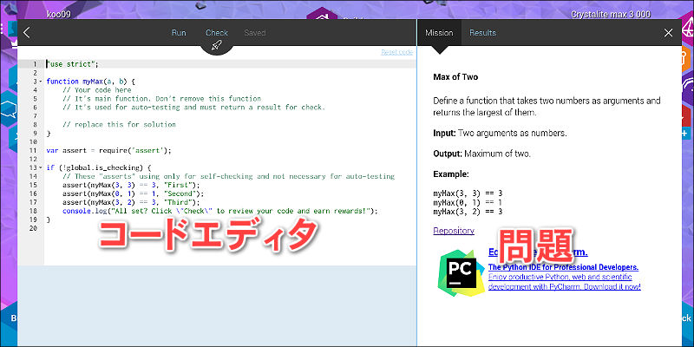This screenshot has width=694, height=347.
Task: Click the 'Input: Two arguments as numbers.' text
Action: tap(501, 133)
